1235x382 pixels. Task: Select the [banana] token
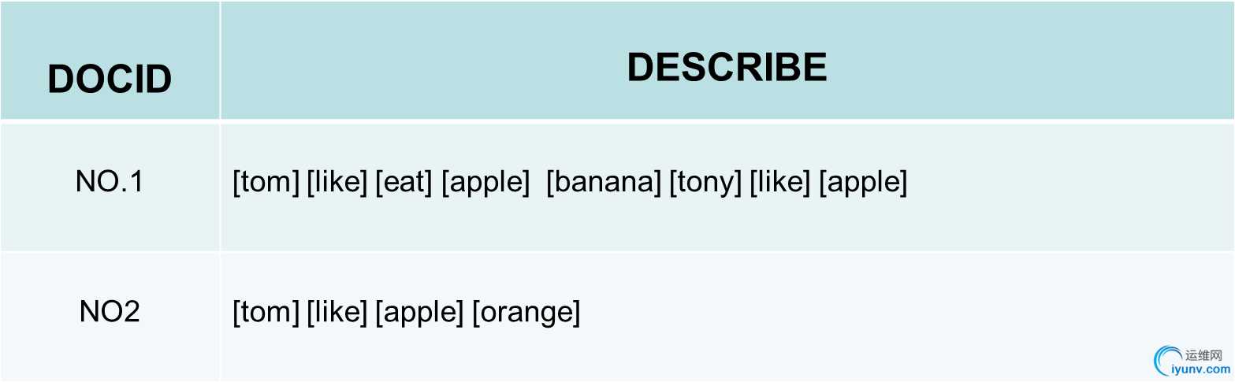click(604, 182)
